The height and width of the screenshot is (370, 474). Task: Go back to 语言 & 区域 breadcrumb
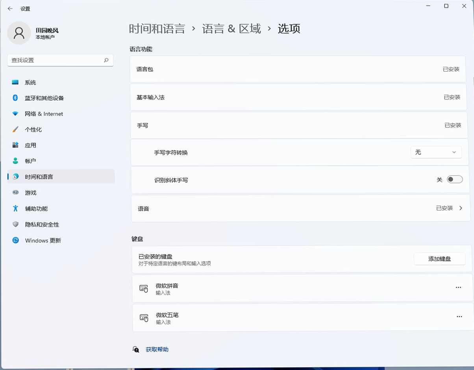pyautogui.click(x=231, y=28)
